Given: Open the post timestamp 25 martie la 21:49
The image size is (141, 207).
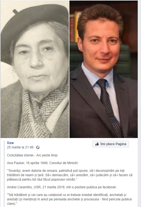Looking at the screenshot, I should point(20,147).
